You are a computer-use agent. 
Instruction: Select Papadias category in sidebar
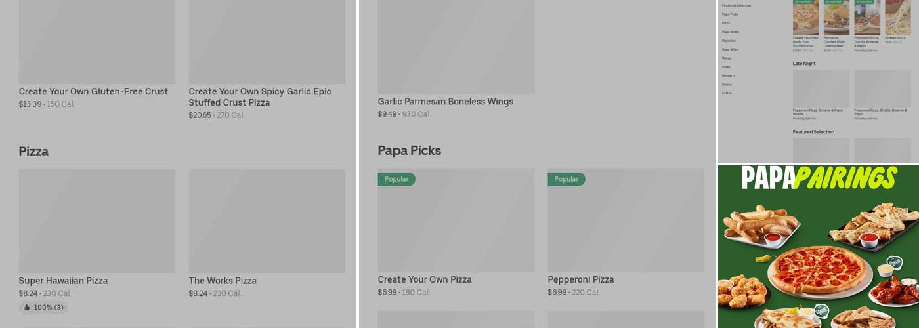coord(729,41)
